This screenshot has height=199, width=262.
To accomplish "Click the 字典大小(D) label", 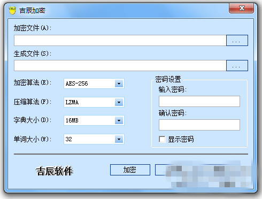I will pyautogui.click(x=33, y=120).
